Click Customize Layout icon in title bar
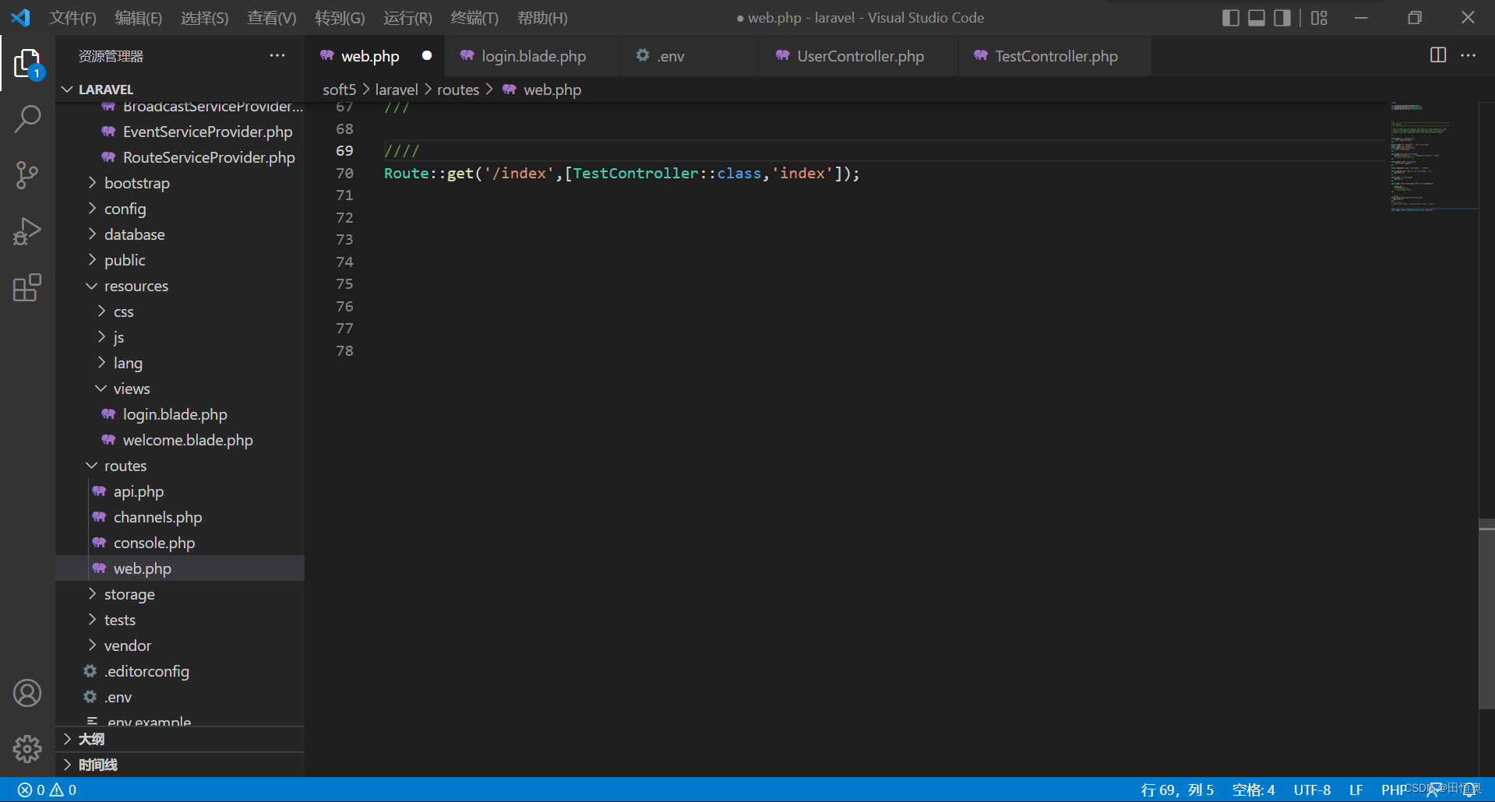Viewport: 1495px width, 802px height. tap(1319, 17)
